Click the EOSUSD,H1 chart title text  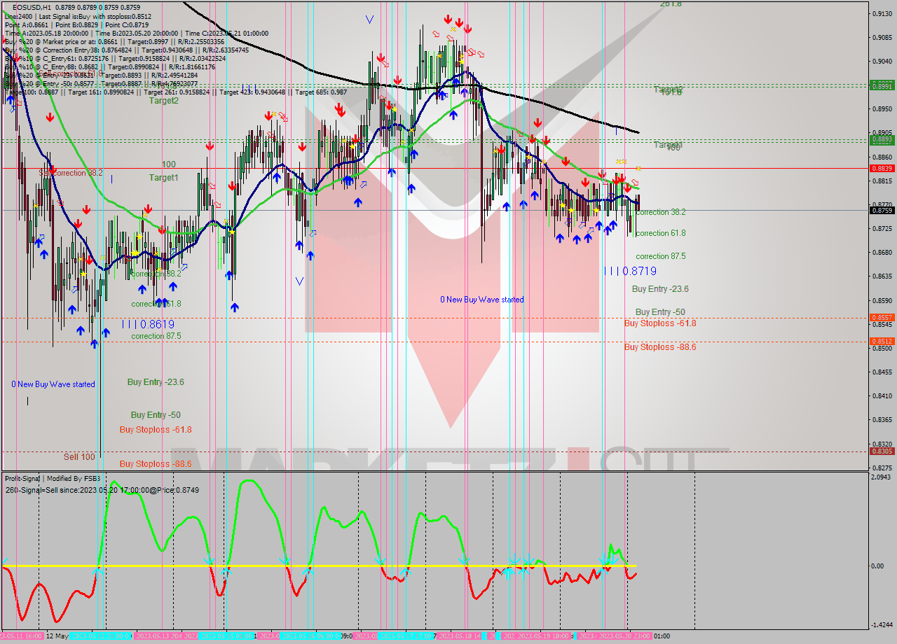coord(32,7)
